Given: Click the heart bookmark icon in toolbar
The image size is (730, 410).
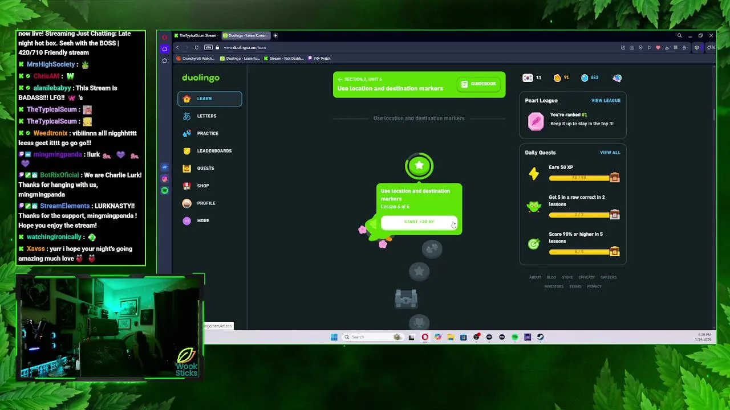Looking at the screenshot, I should pyautogui.click(x=658, y=48).
